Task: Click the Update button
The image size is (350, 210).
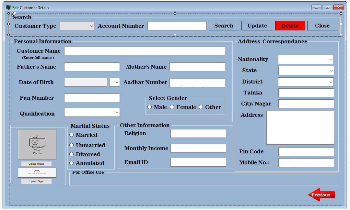Action: [257, 26]
